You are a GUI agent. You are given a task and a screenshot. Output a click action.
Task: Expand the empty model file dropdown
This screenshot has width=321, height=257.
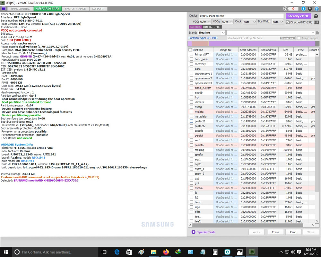271,33
